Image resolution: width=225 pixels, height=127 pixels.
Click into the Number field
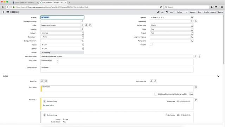tap(62, 17)
